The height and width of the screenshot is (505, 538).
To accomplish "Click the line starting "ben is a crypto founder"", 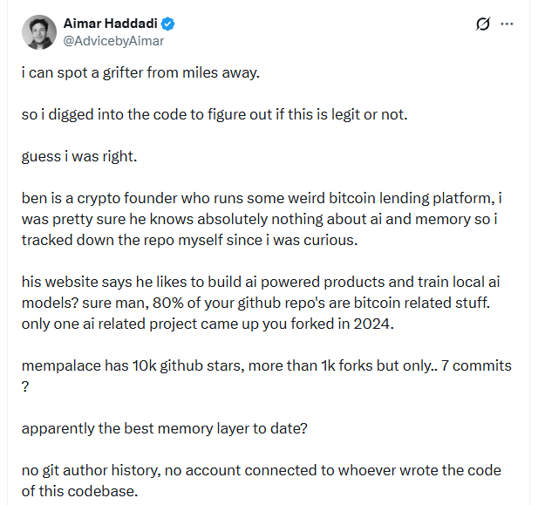I will [262, 199].
